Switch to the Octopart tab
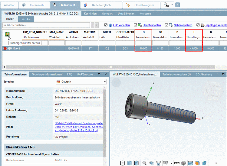This screenshot has height=166, width=227. click(x=107, y=14)
